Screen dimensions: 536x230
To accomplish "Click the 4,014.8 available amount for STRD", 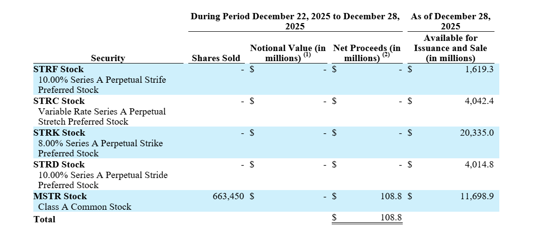I will [x=480, y=165].
